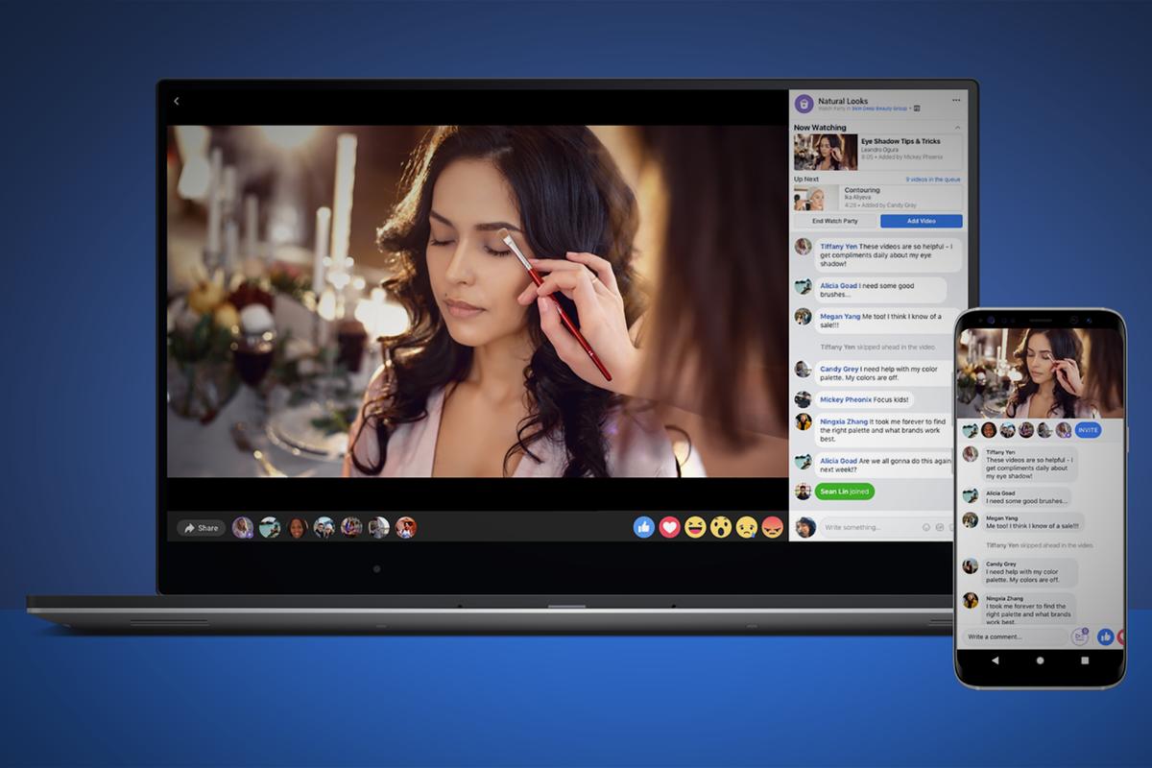The width and height of the screenshot is (1152, 768).
Task: Click Mickey Pheonix's avatar in laptop chat
Action: pos(804,399)
